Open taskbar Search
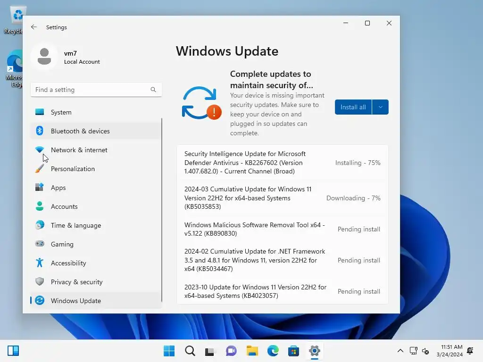483x362 pixels. (190, 351)
